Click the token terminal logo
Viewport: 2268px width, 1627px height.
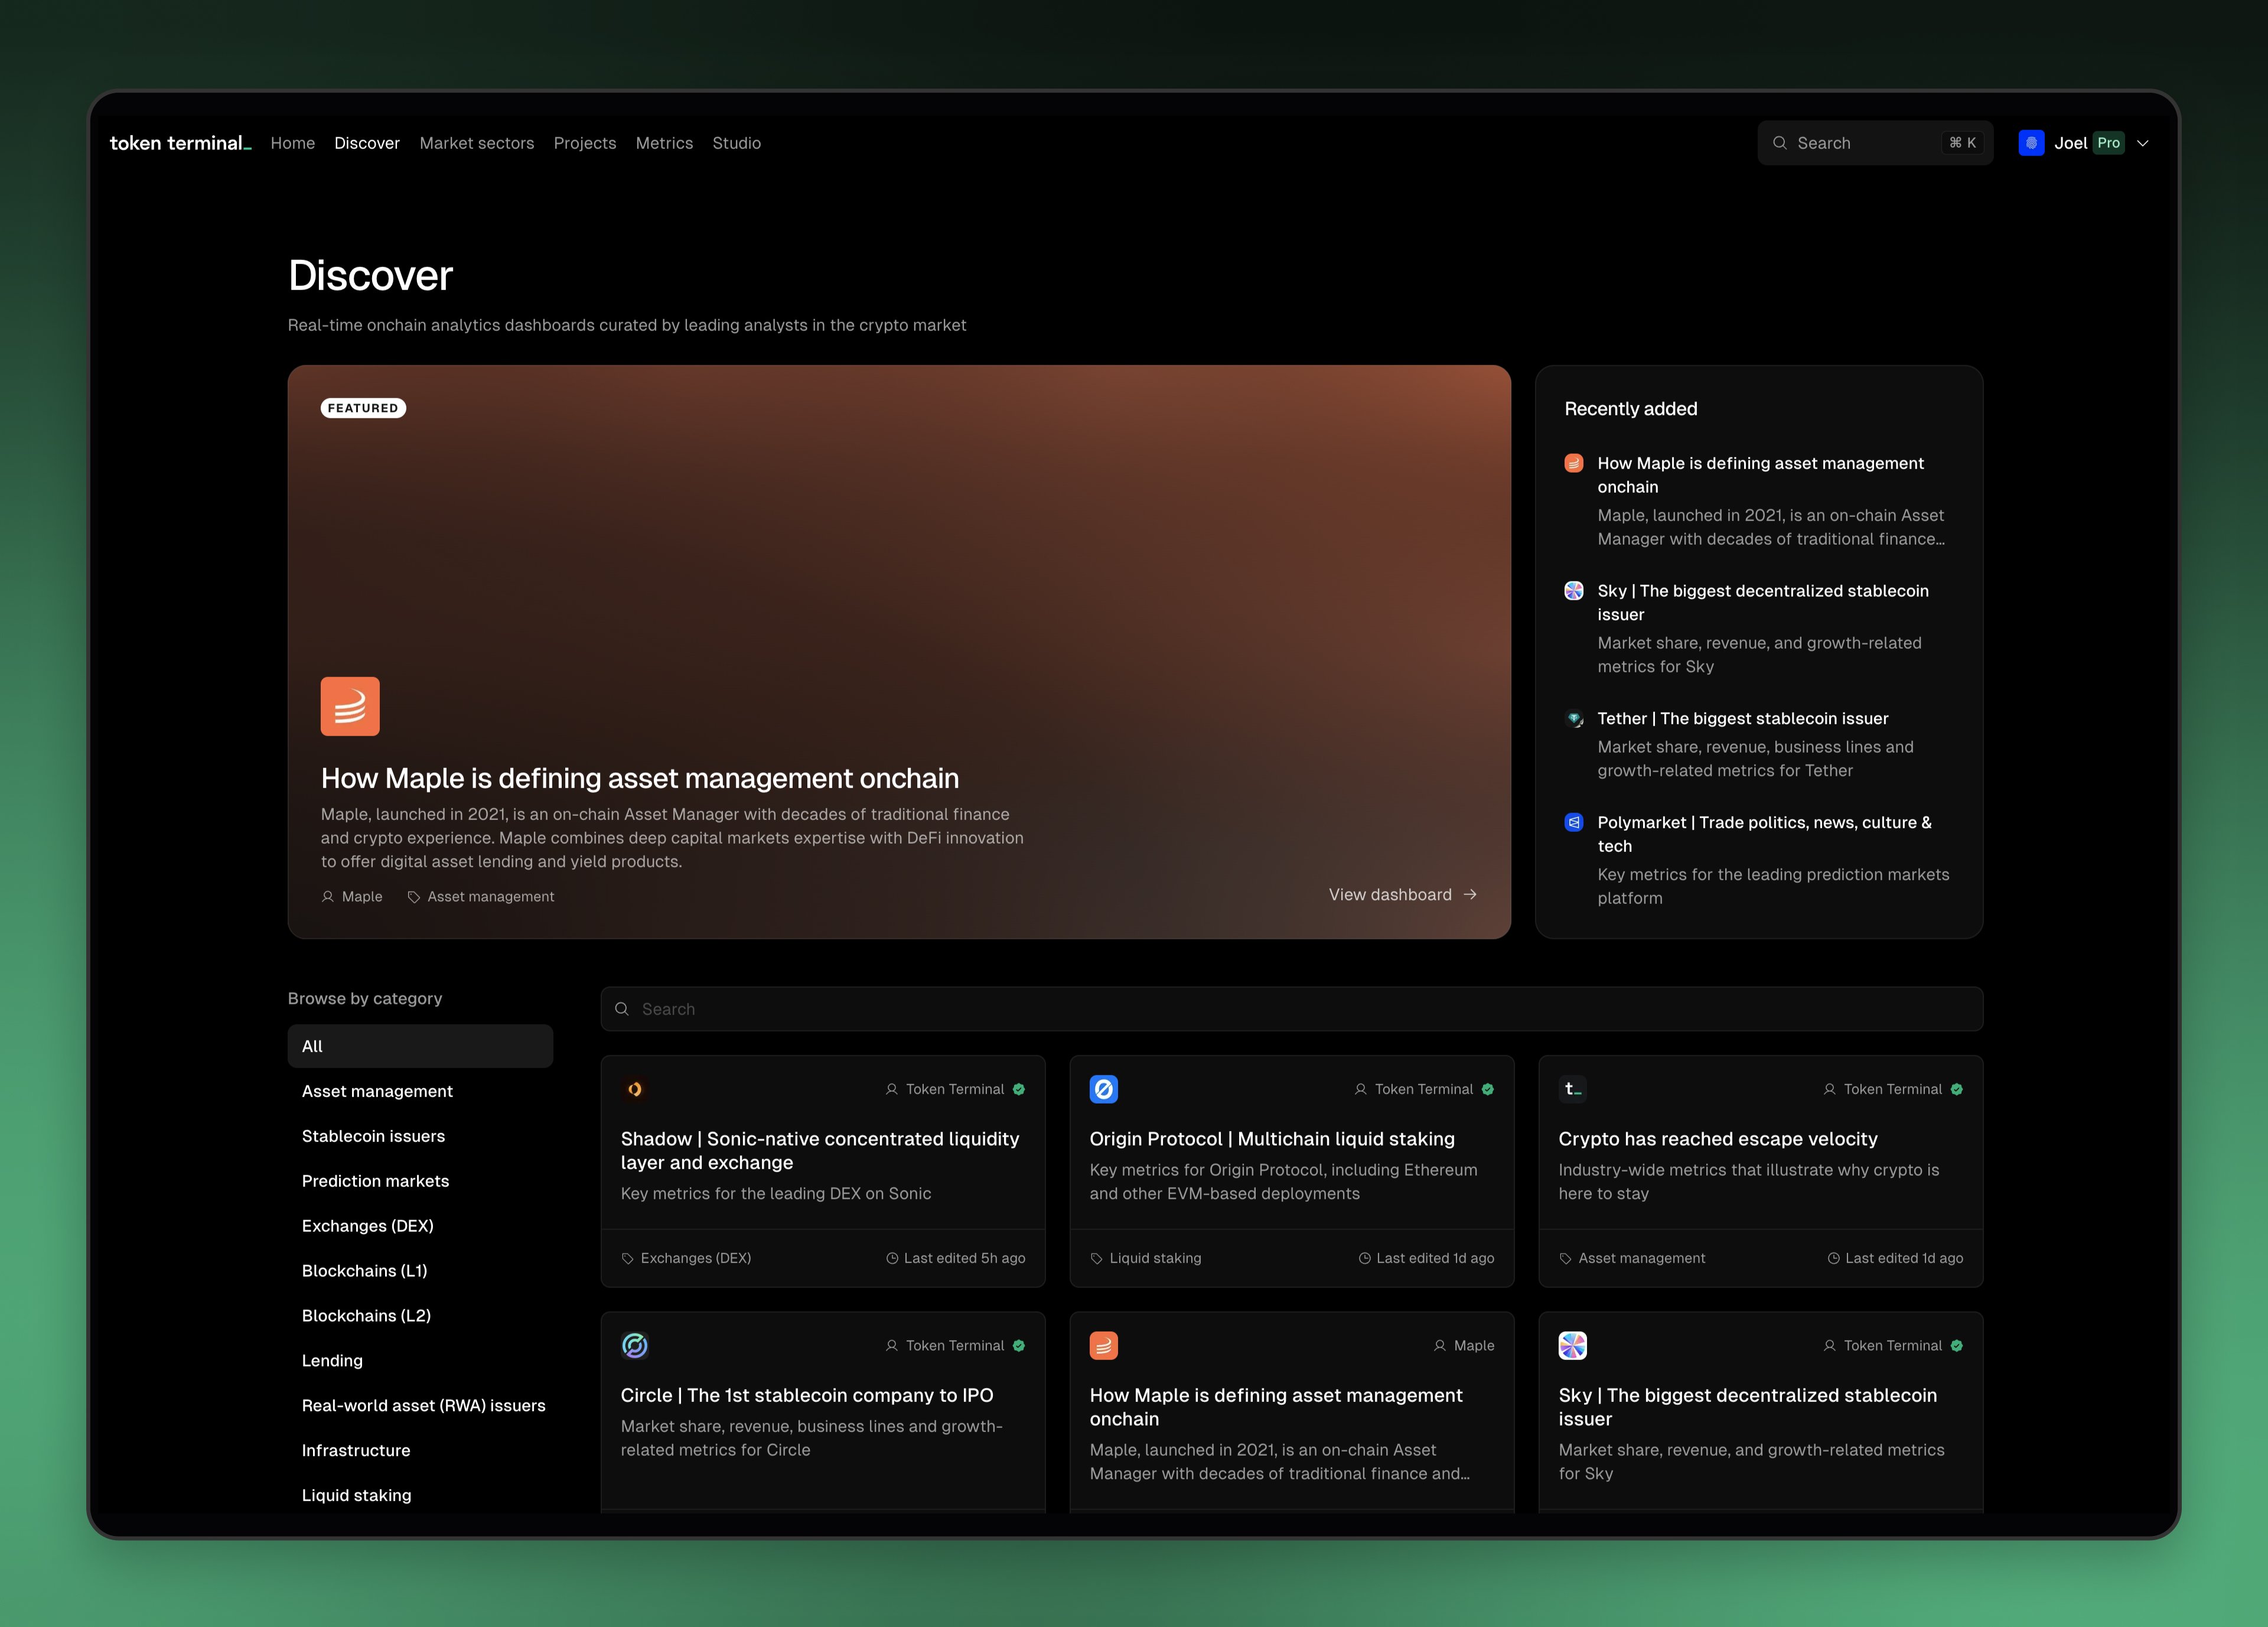pos(180,143)
